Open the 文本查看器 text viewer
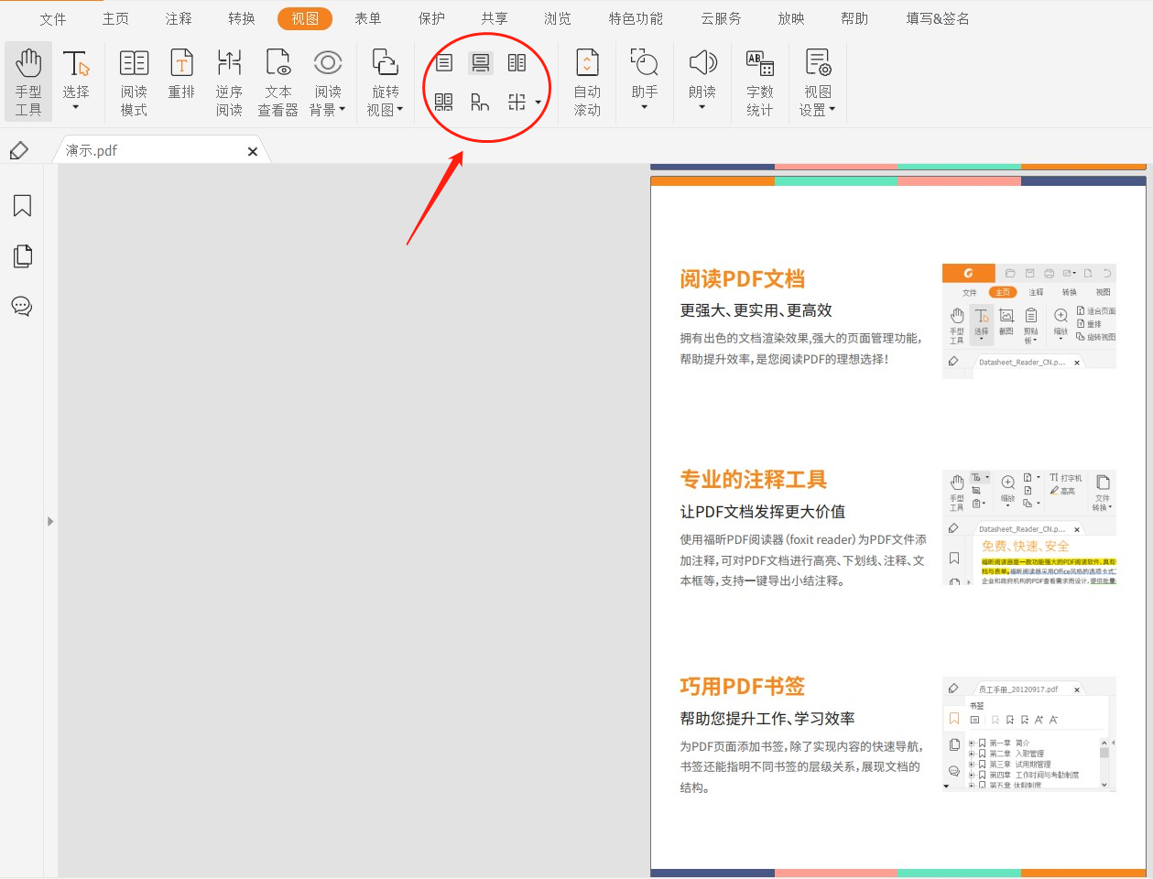Viewport: 1153px width, 879px height. click(x=278, y=81)
